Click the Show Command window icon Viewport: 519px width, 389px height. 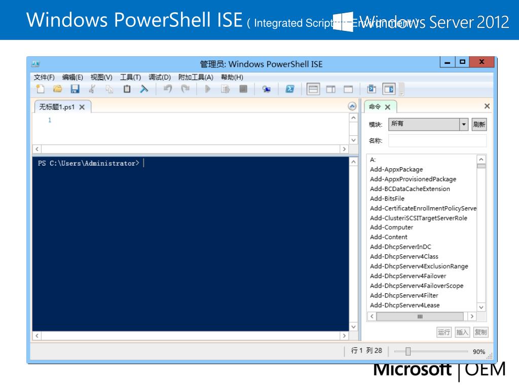372,89
